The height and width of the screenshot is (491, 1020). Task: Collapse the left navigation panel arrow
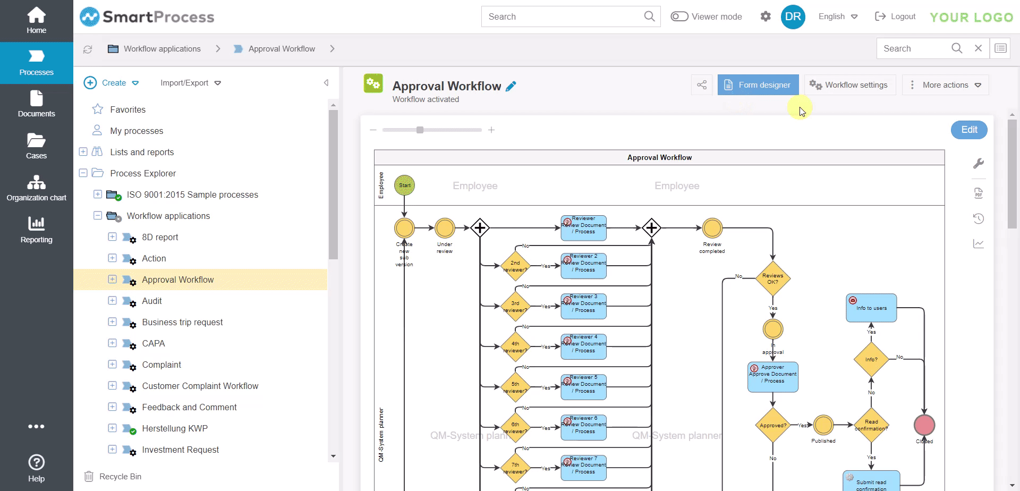326,83
